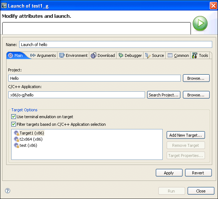Click the Search Project button
This screenshot has width=218, height=199.
[163, 95]
